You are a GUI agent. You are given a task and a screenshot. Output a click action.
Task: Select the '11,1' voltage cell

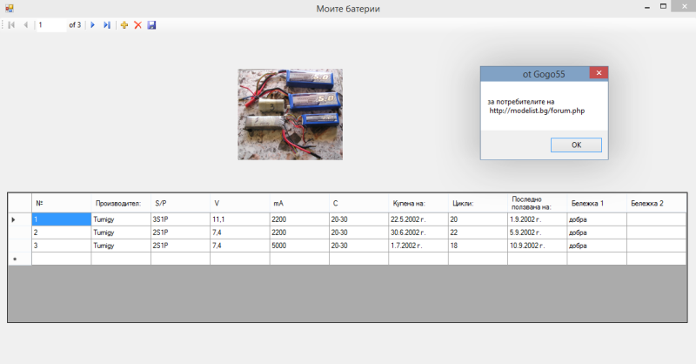point(238,219)
